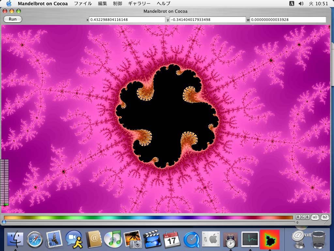Launch QuickTime Player from the Dock

point(191,240)
